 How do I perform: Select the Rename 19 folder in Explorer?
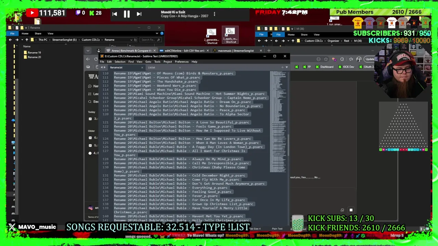32,53
